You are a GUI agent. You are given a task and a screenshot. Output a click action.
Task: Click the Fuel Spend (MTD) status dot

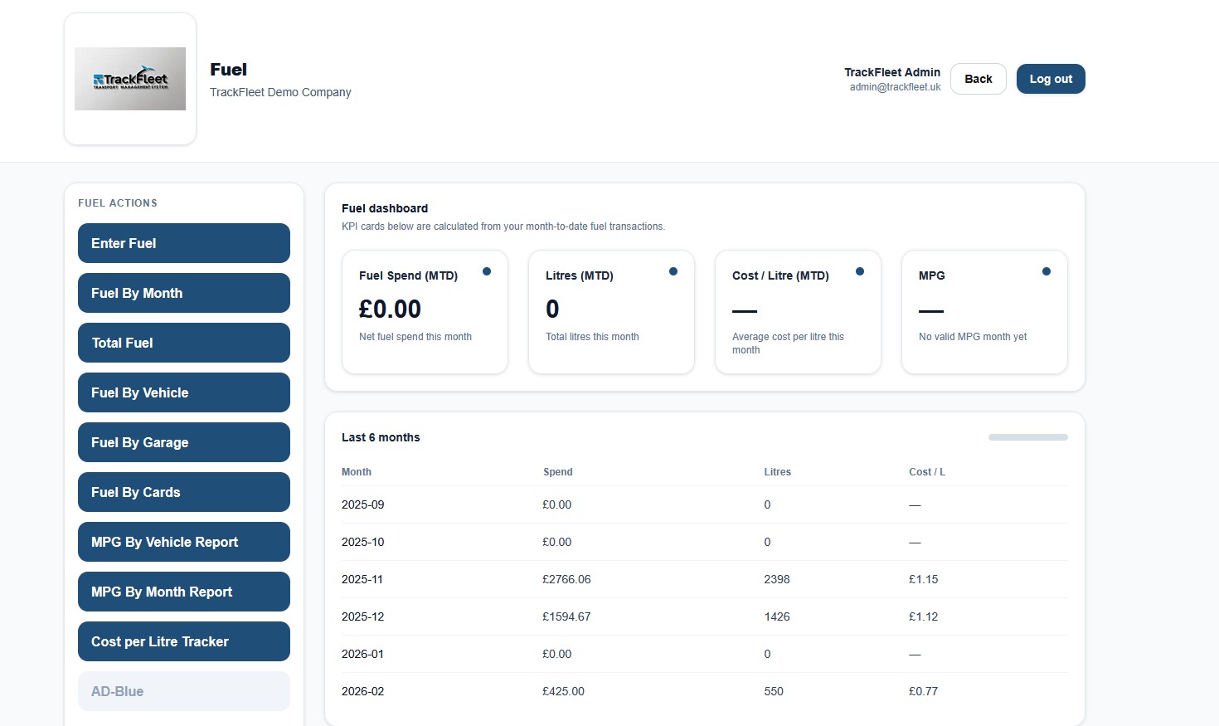tap(487, 270)
